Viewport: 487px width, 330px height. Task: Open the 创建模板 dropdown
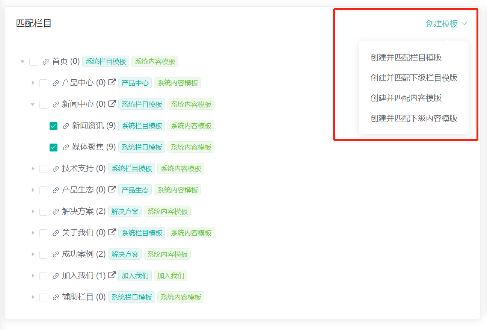pos(446,24)
